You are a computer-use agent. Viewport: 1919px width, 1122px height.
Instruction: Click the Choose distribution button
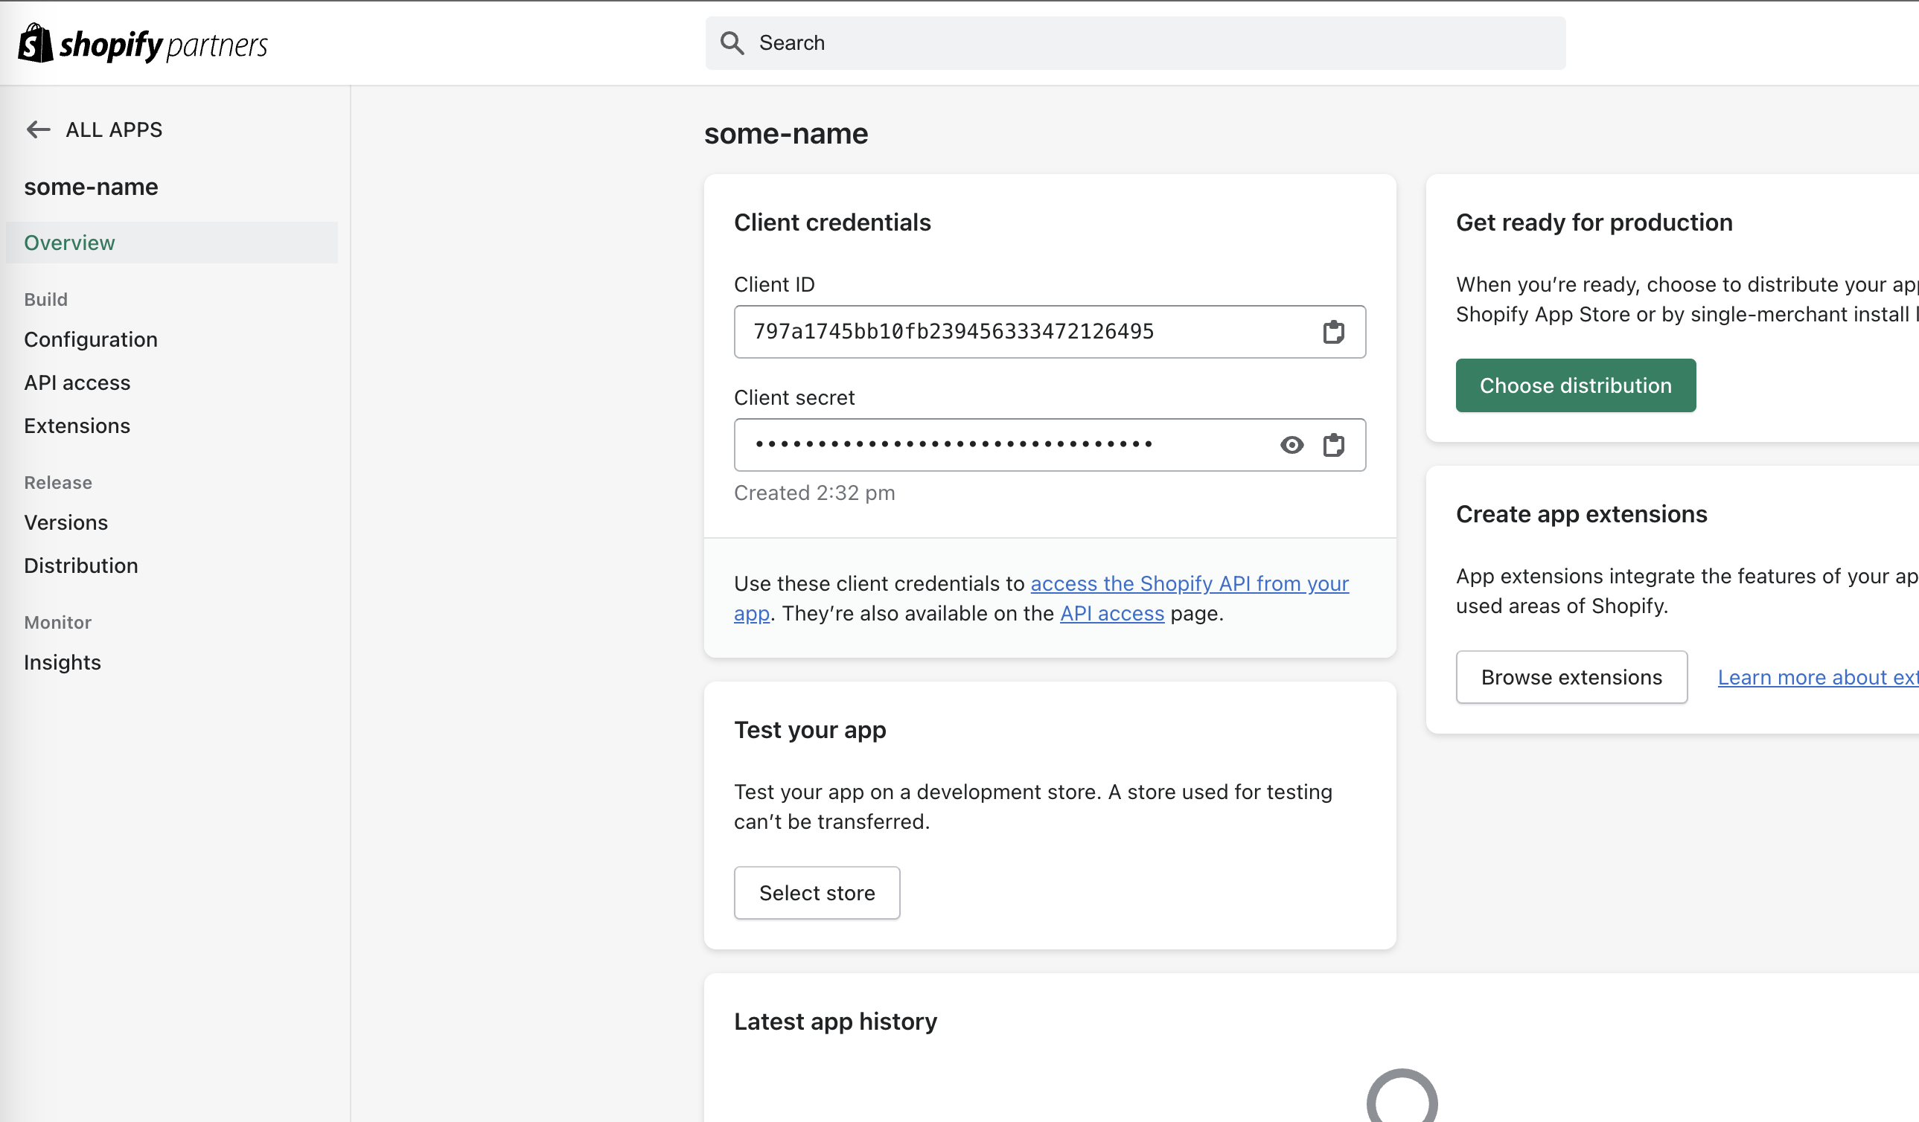tap(1575, 385)
